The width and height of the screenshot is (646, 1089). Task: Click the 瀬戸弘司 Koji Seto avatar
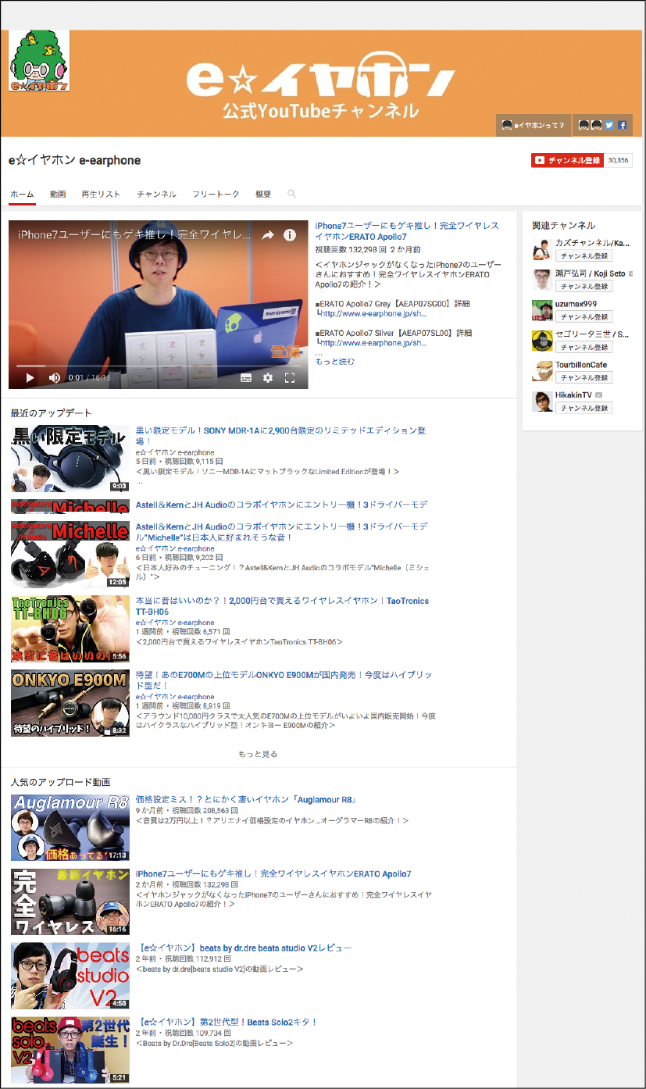[x=542, y=280]
